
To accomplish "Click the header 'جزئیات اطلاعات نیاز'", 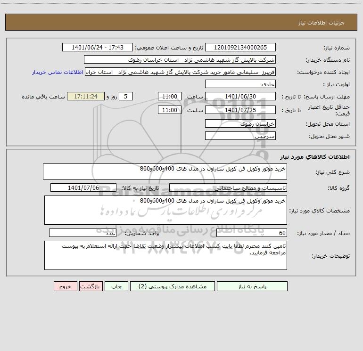I will click(x=322, y=23).
